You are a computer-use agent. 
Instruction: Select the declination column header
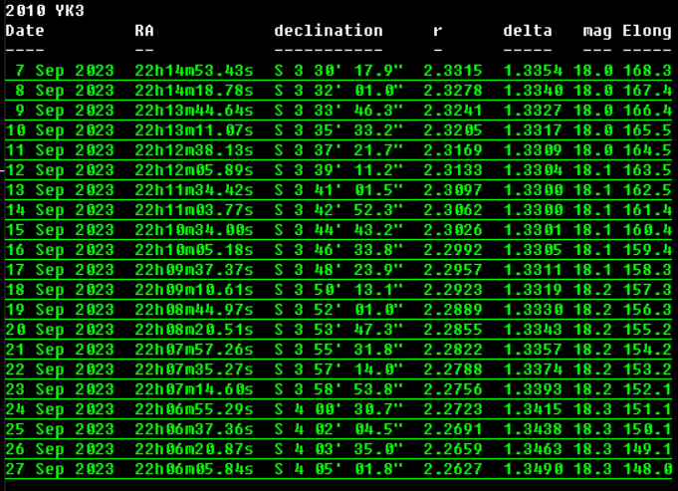click(329, 31)
